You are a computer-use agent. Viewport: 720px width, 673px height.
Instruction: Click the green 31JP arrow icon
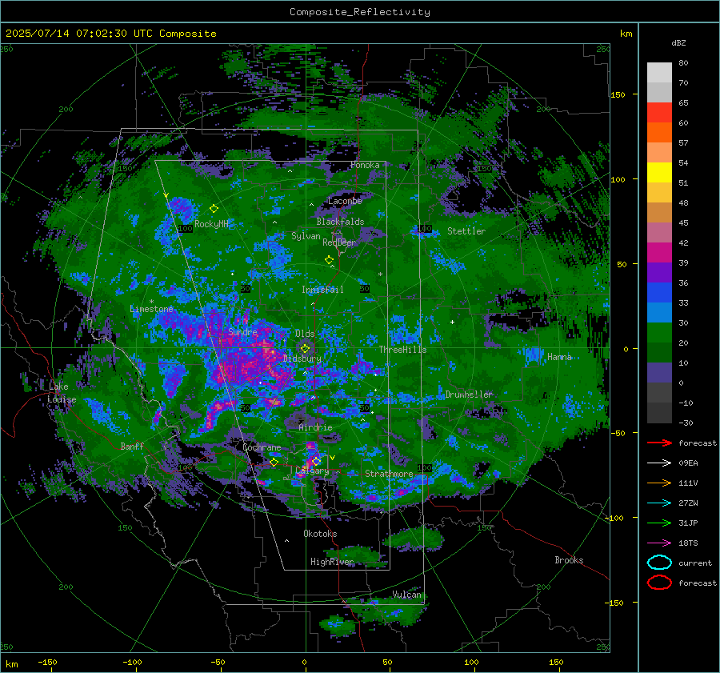(659, 523)
